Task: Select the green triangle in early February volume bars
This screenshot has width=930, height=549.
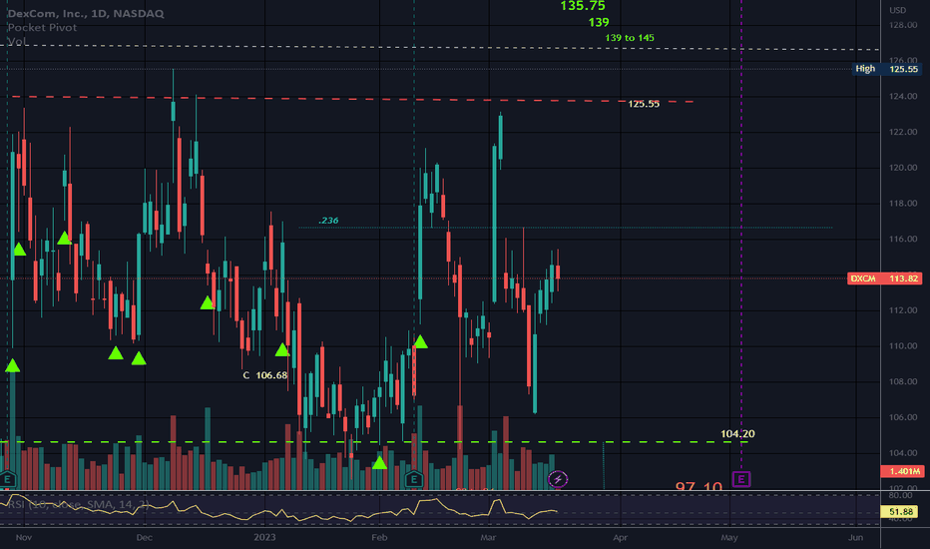Action: [x=379, y=462]
